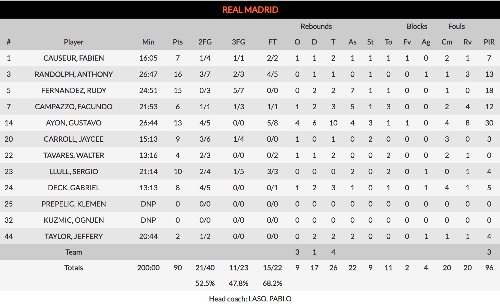The height and width of the screenshot is (308, 500).
Task: Click KUZMIC, OGNJEN player name
Action: pyautogui.click(x=74, y=220)
